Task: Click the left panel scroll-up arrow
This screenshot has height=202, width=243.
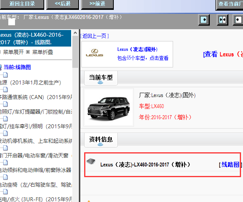Action: tap(75, 33)
